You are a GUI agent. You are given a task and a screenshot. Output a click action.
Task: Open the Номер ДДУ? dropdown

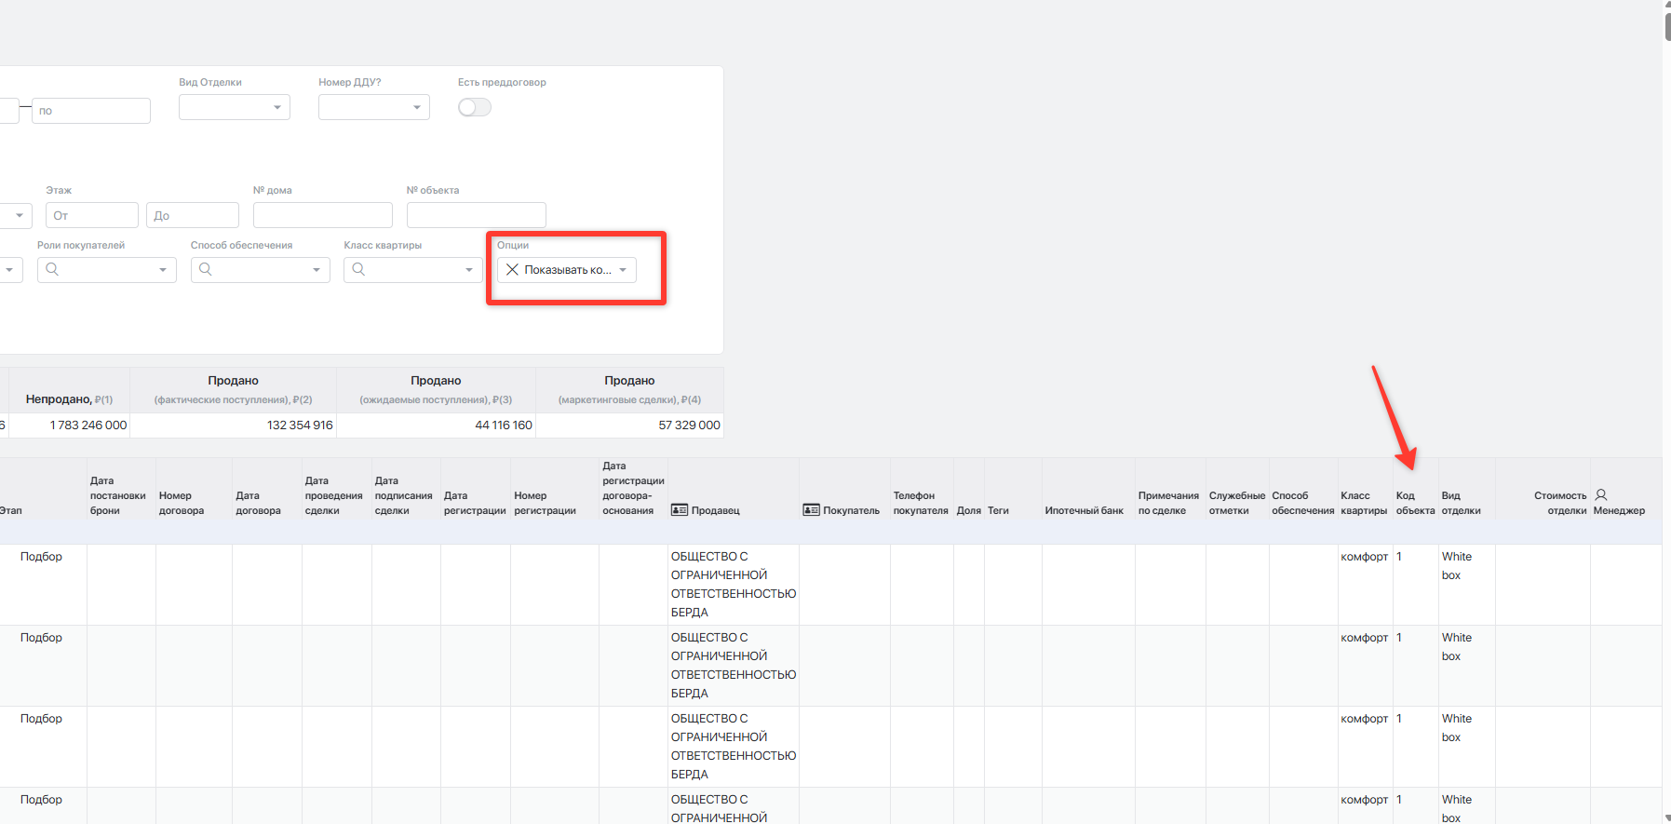click(374, 107)
